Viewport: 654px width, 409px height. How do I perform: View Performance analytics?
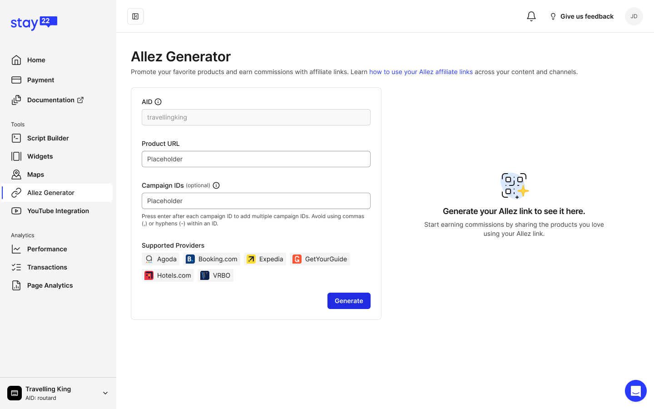[x=47, y=249]
